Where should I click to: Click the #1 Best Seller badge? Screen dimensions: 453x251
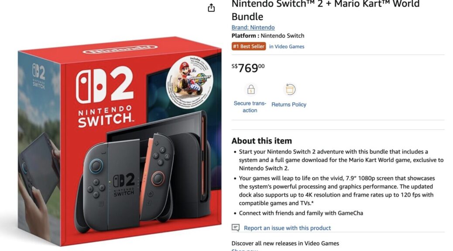(249, 47)
